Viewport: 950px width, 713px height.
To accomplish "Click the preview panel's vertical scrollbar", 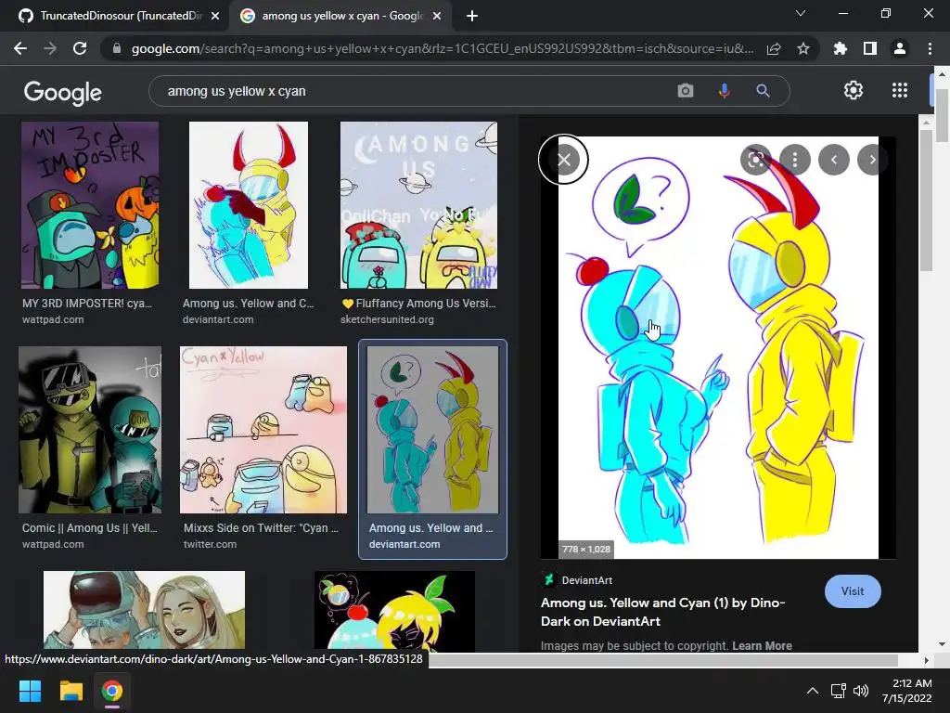I will 926,201.
